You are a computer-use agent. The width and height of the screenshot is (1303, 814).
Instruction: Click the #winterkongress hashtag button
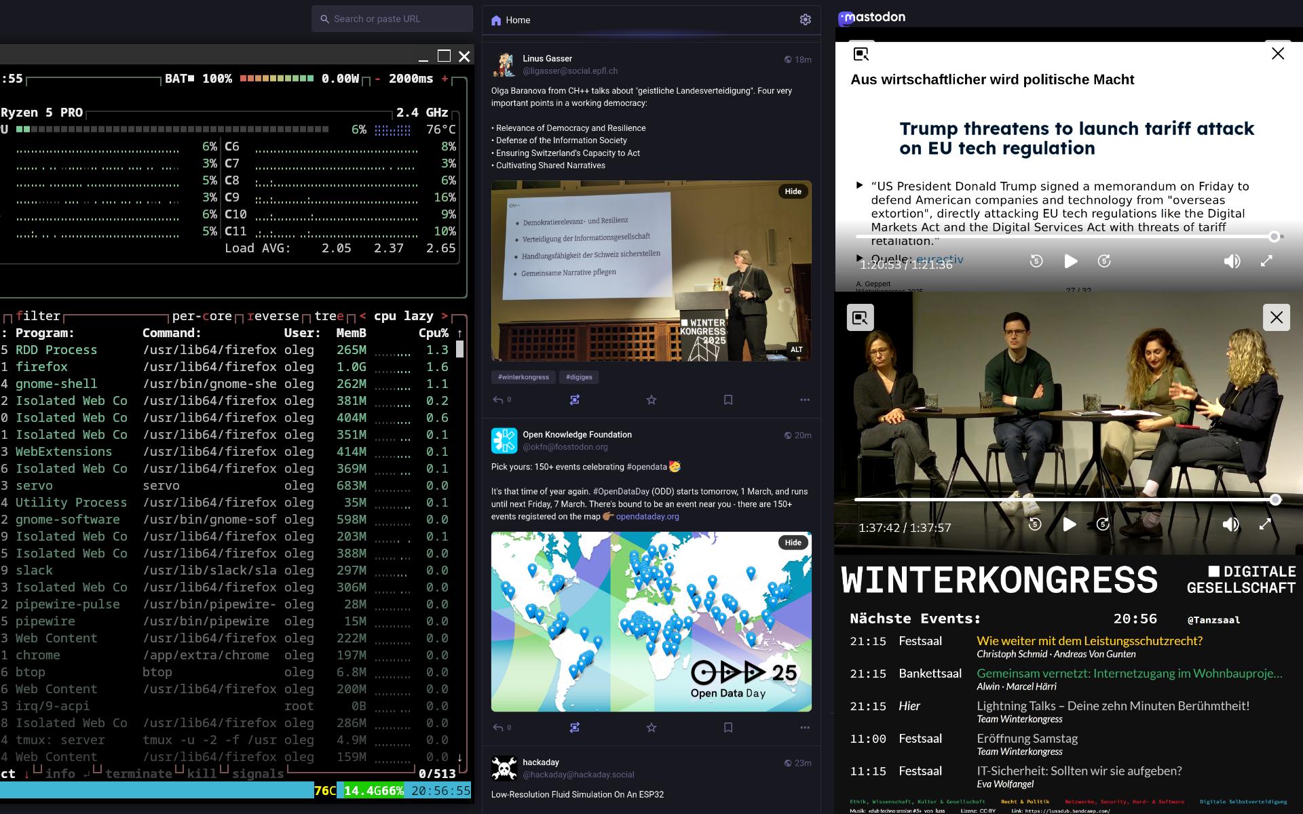(x=523, y=377)
